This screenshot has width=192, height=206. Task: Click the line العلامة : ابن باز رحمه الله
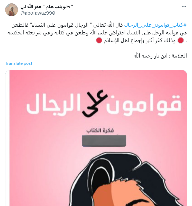coord(160,56)
